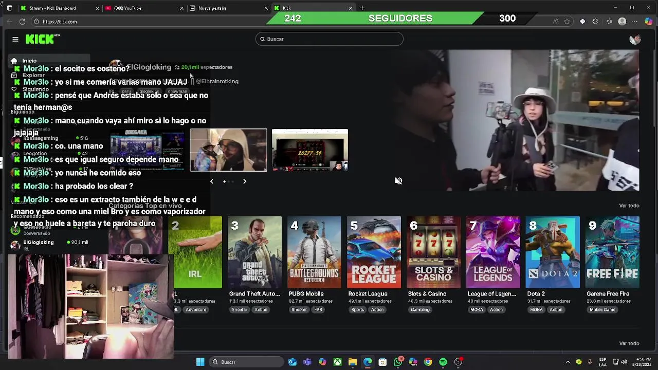
Task: Open the Xbox app from the taskbar
Action: point(337,362)
